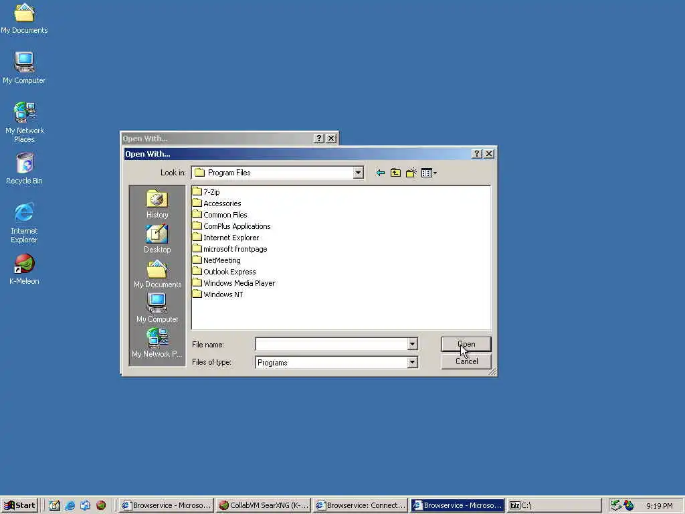685x514 pixels.
Task: Click the Help question mark button of the front dialog
Action: (x=477, y=153)
